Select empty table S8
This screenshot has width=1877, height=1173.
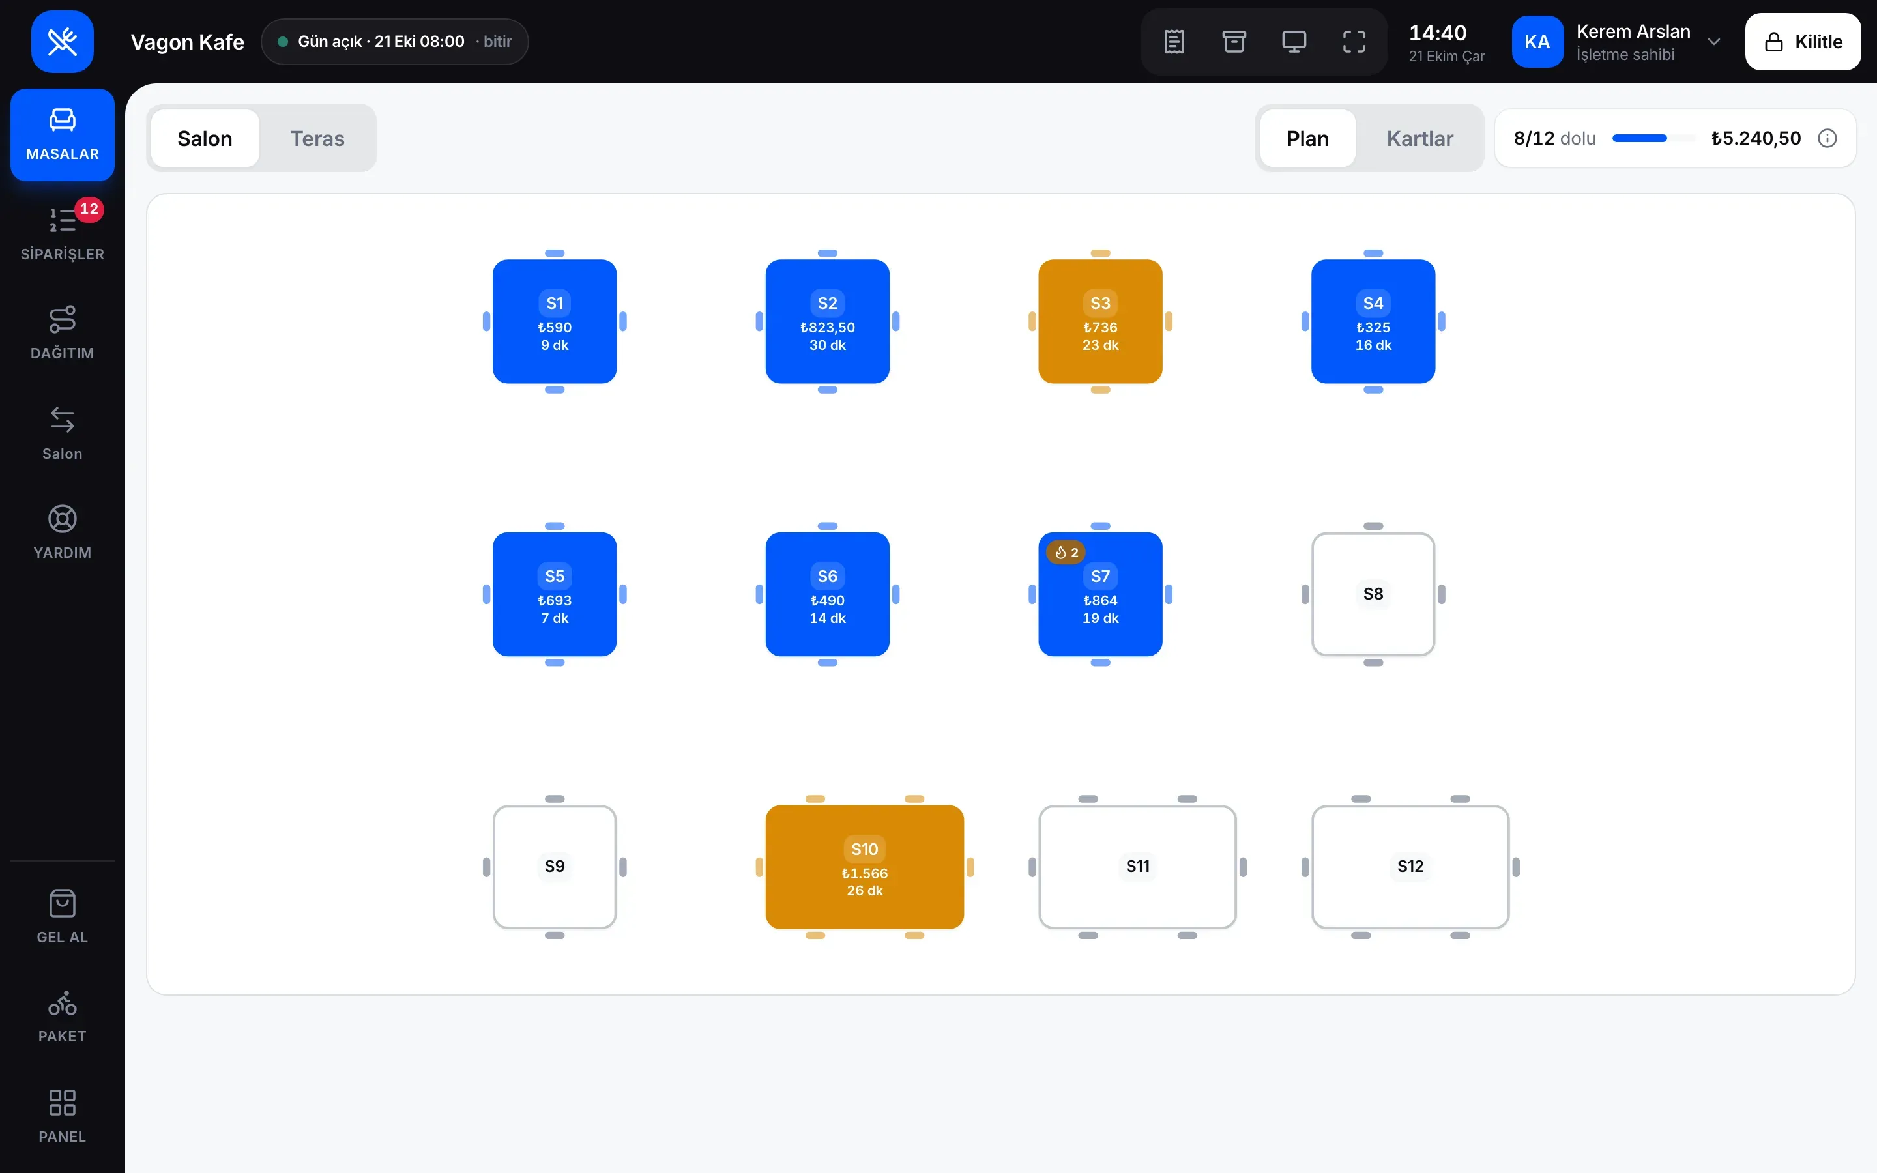[x=1373, y=594]
